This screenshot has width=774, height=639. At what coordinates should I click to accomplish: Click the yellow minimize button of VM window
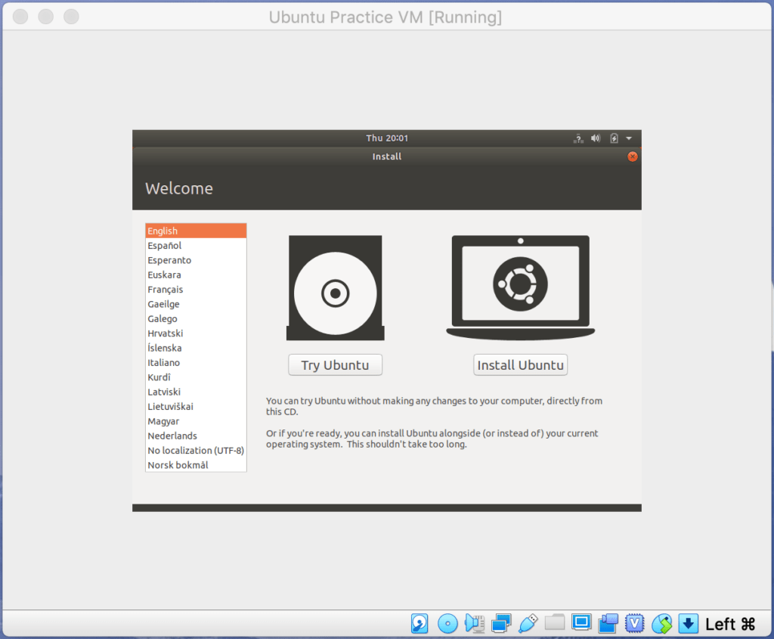click(x=46, y=17)
